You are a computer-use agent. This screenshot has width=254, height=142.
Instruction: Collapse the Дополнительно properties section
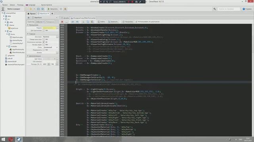tap(28, 56)
